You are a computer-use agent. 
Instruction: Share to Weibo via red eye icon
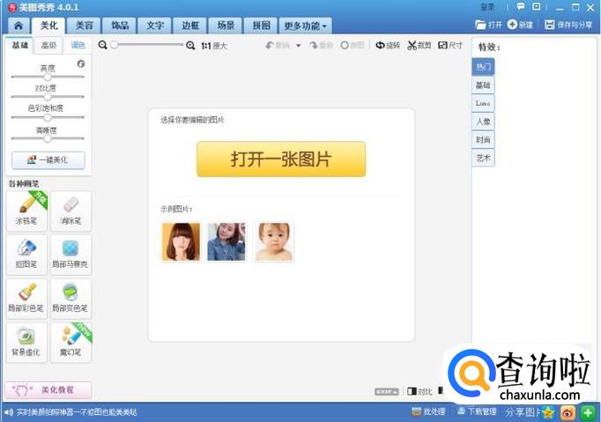click(568, 412)
